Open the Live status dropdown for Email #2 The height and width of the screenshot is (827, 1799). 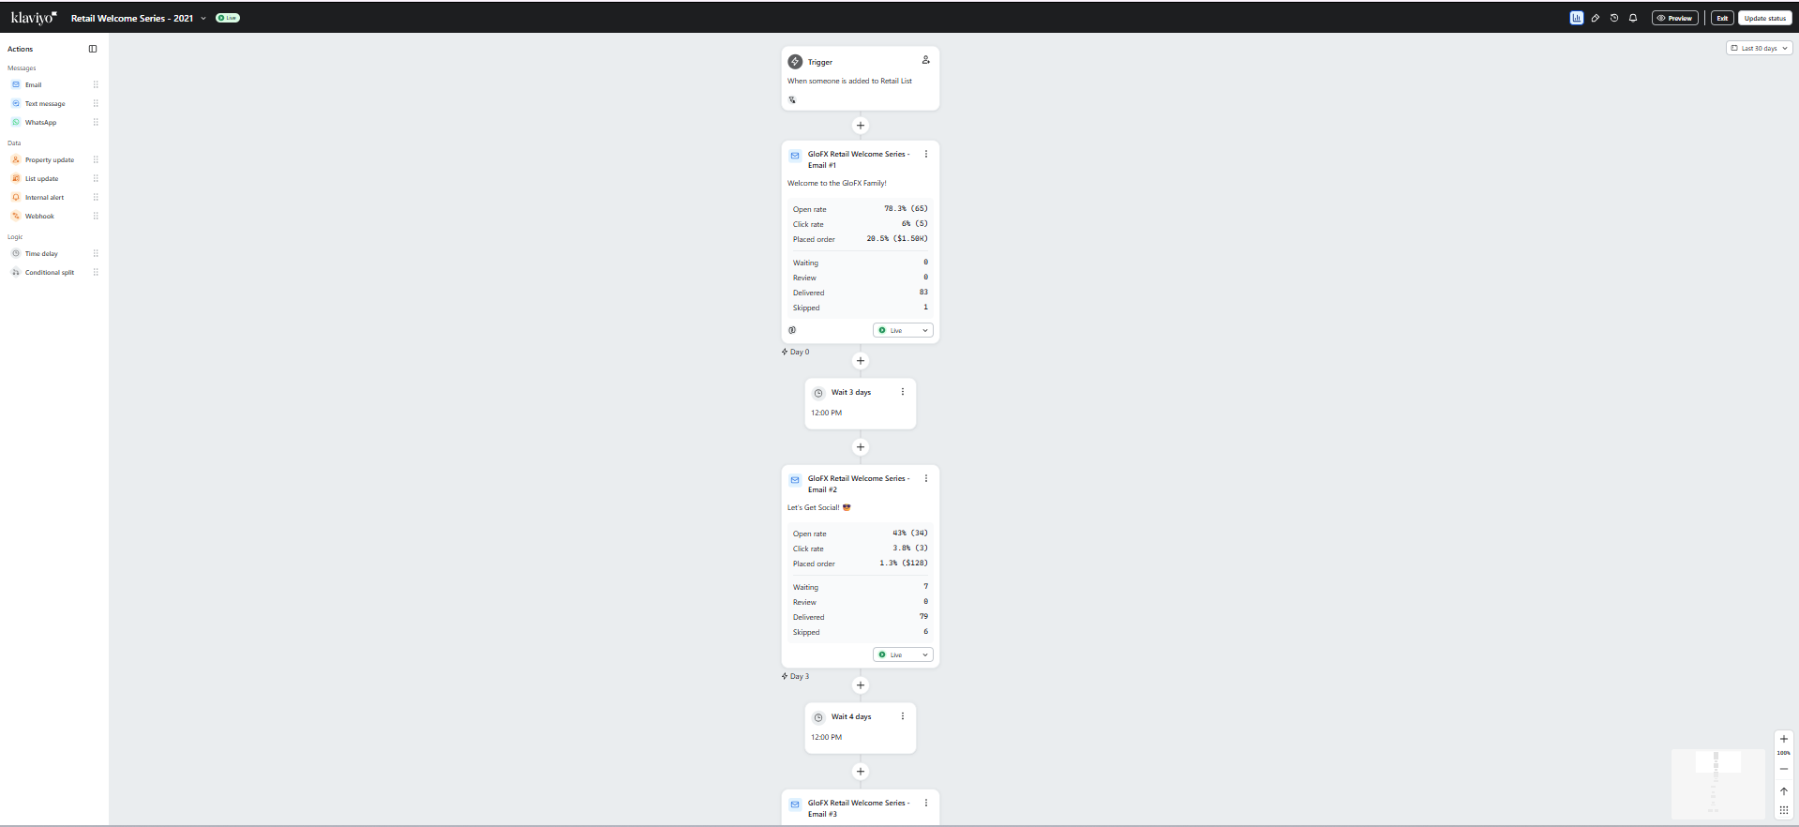(903, 654)
